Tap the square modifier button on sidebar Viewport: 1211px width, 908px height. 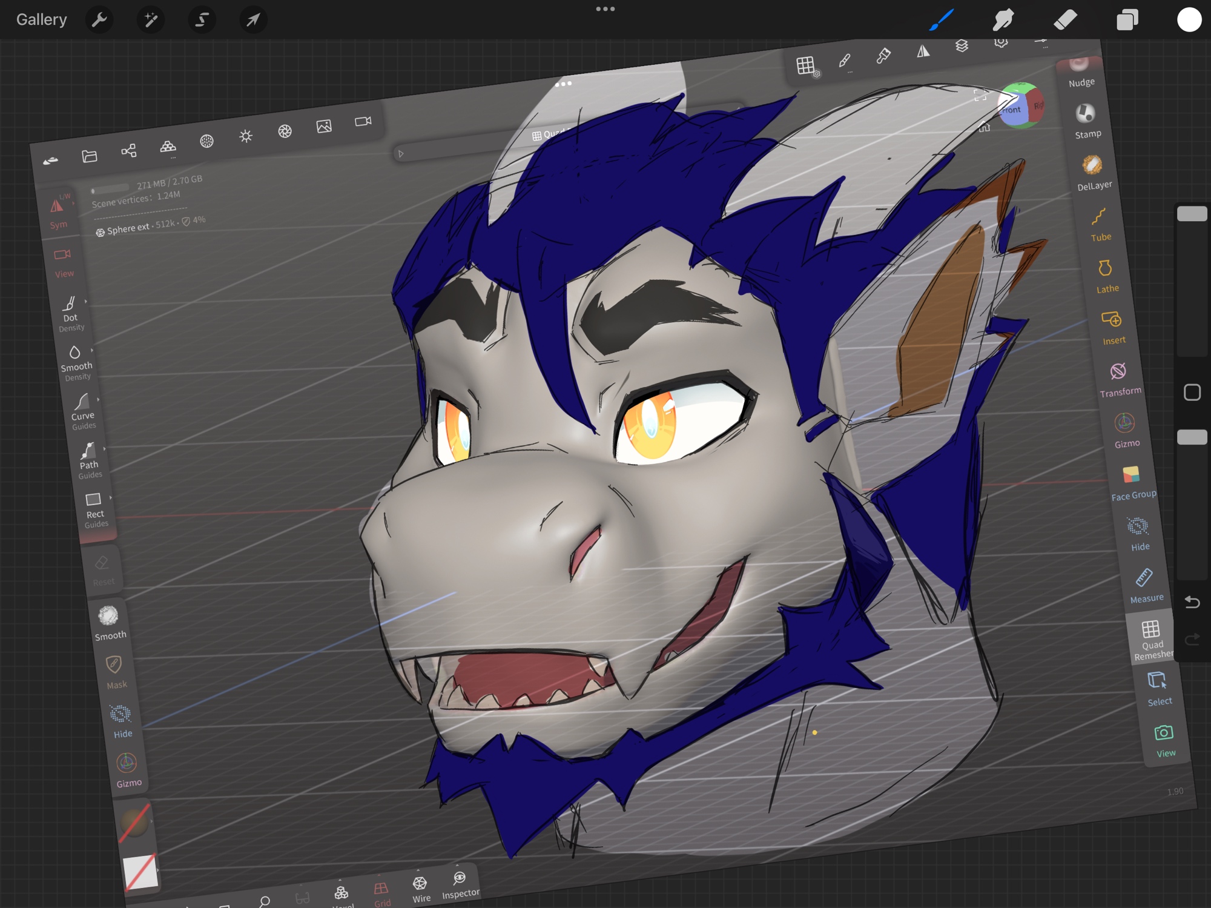click(x=1192, y=393)
